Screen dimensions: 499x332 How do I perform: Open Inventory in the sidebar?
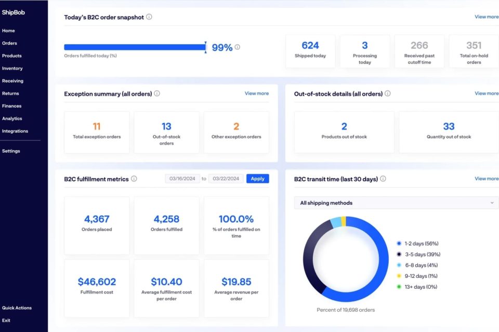click(x=12, y=68)
